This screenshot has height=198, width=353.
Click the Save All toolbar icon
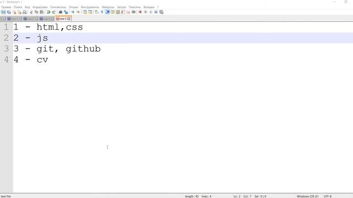[9, 12]
